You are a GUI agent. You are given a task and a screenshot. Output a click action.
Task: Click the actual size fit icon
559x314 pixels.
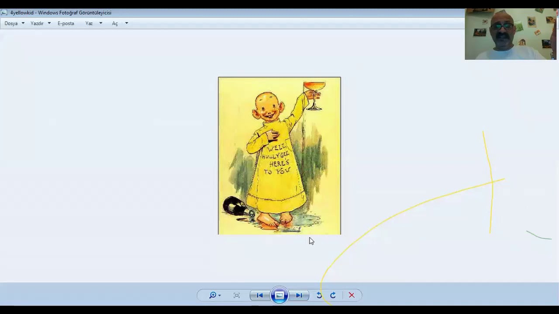click(x=237, y=295)
